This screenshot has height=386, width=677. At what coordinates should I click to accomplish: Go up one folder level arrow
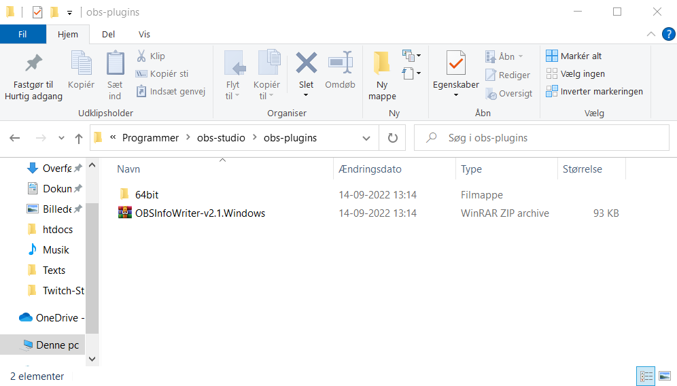tap(79, 138)
